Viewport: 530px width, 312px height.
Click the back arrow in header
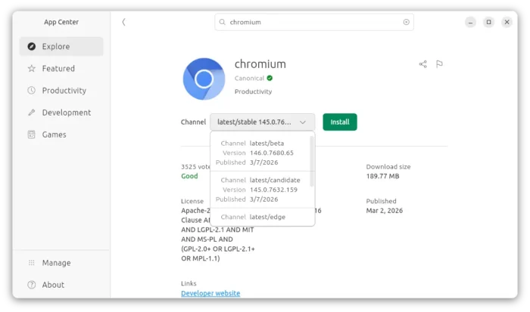123,22
